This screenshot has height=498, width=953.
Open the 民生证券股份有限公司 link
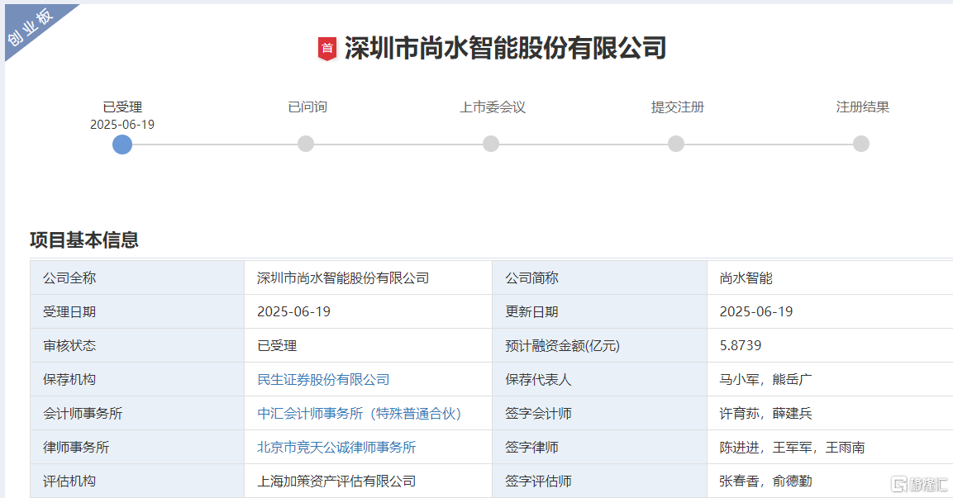[323, 380]
